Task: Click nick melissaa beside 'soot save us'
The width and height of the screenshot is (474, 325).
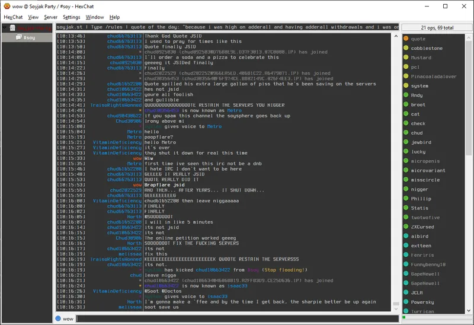Action: [130, 307]
